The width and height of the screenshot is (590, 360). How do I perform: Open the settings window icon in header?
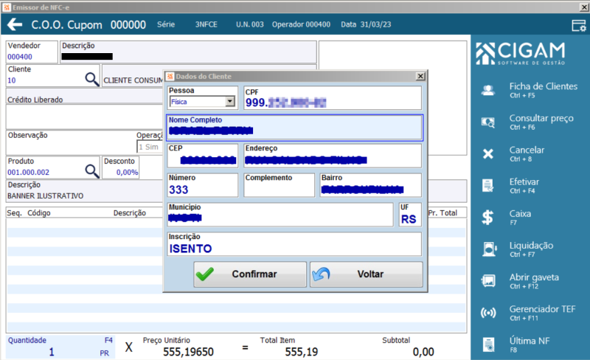[x=579, y=25]
